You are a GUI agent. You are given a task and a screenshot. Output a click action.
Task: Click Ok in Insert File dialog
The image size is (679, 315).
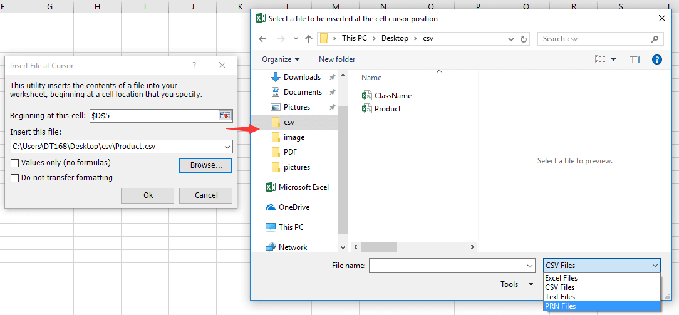point(148,195)
